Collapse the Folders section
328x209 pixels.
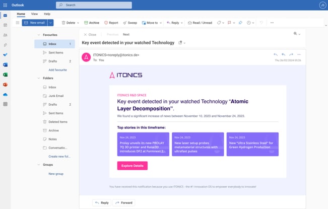39,78
